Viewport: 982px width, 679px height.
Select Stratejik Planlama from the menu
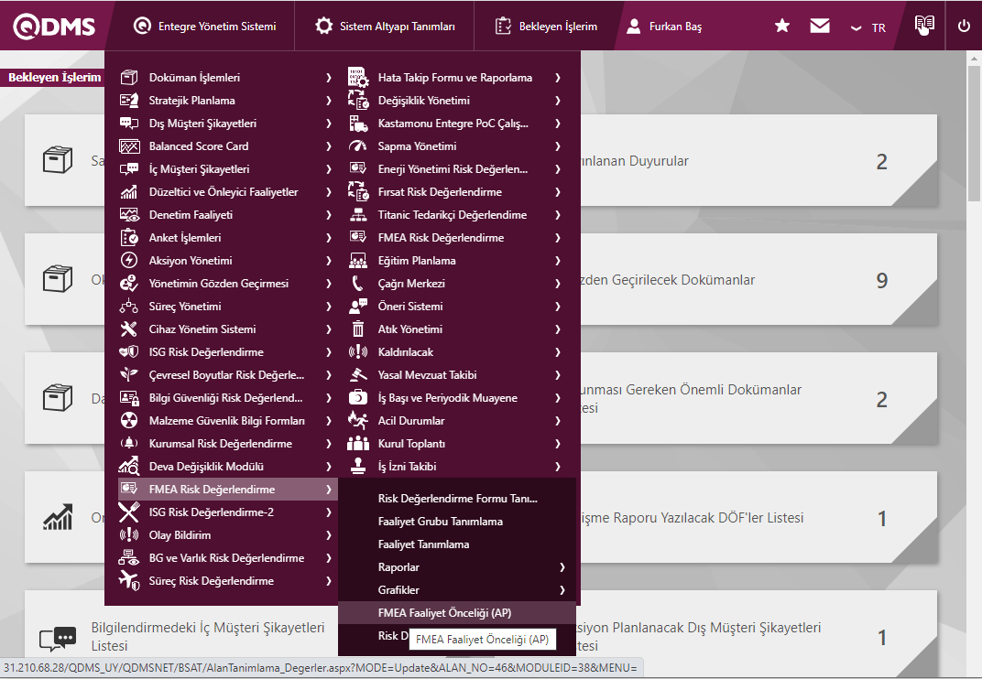(191, 101)
